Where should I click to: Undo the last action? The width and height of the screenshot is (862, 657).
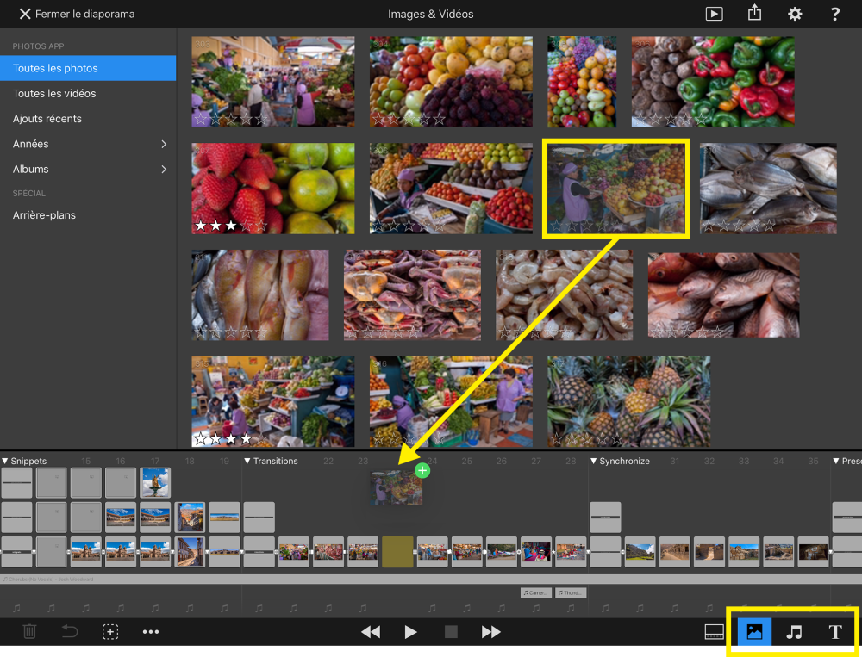(x=70, y=632)
